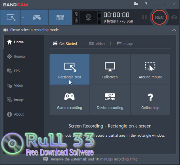Toggle the mouse cursor effect icon
Screen dimensions: 180x165
coord(77,14)
